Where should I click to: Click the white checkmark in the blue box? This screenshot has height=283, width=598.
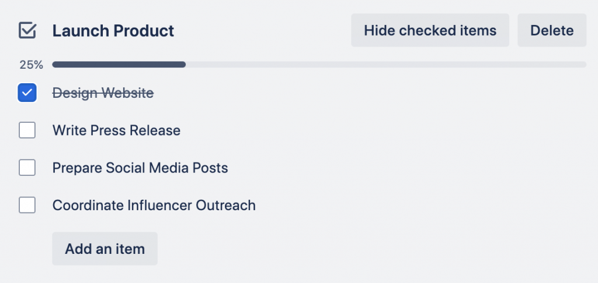pyautogui.click(x=27, y=93)
